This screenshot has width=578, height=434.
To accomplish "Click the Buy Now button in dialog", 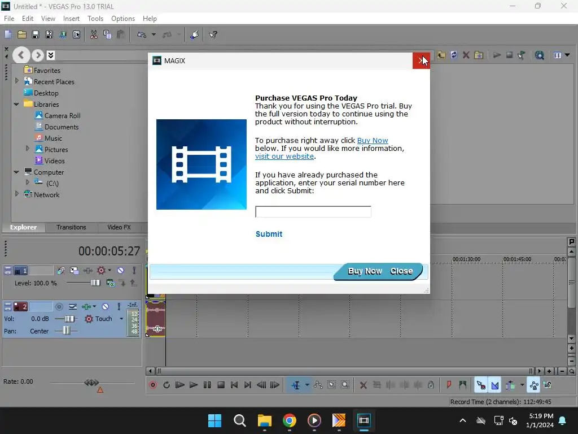I will click(x=365, y=271).
